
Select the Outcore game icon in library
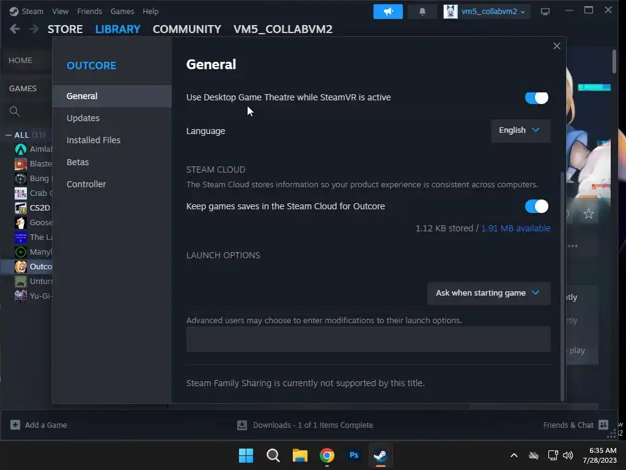20,267
